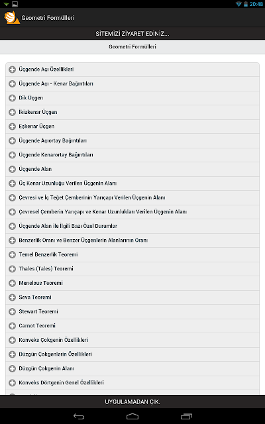Expand Üçgende Açıortay Bağıntıları section
The height and width of the screenshot is (424, 265).
click(132, 140)
